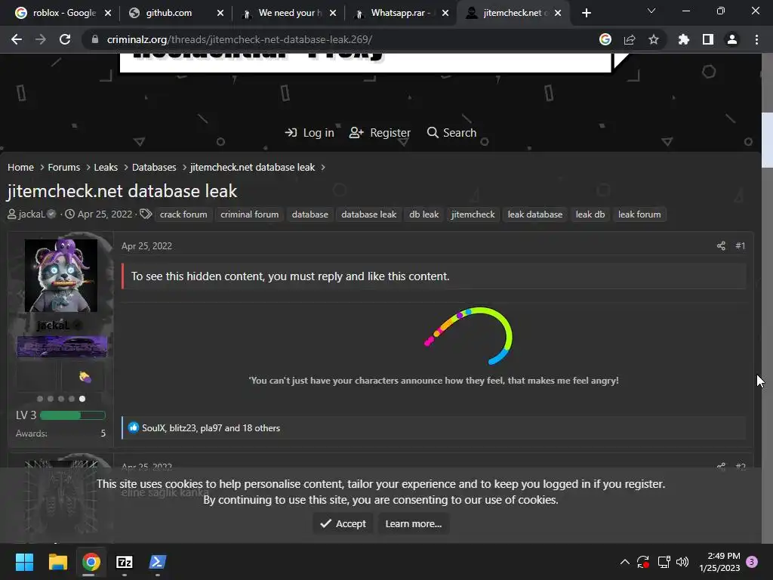Open Learn more about cookies
The width and height of the screenshot is (773, 580).
click(413, 524)
